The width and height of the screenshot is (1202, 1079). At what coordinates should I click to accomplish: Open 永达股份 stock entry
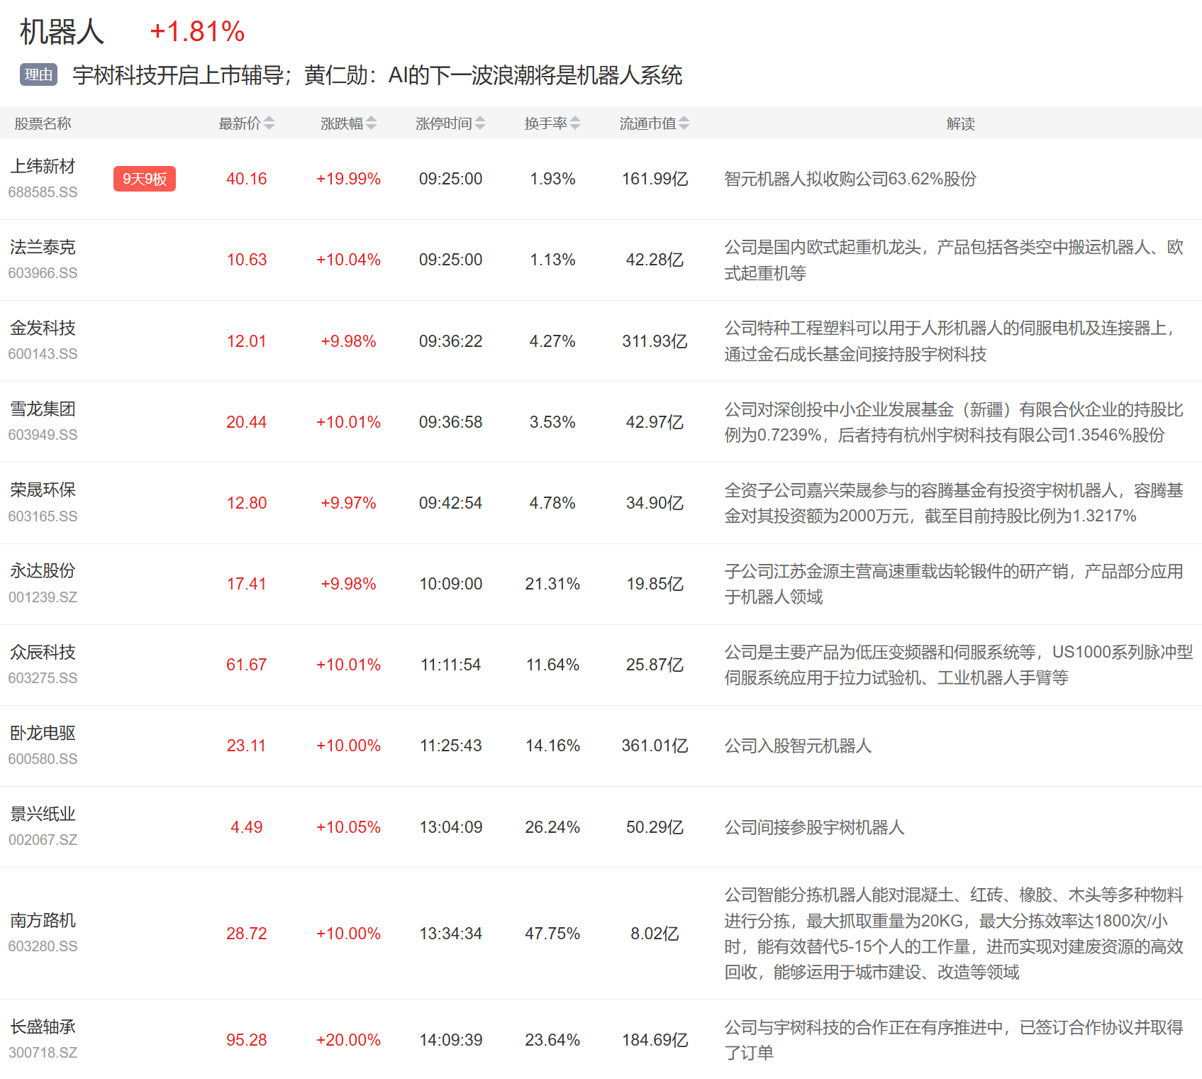pyautogui.click(x=43, y=571)
